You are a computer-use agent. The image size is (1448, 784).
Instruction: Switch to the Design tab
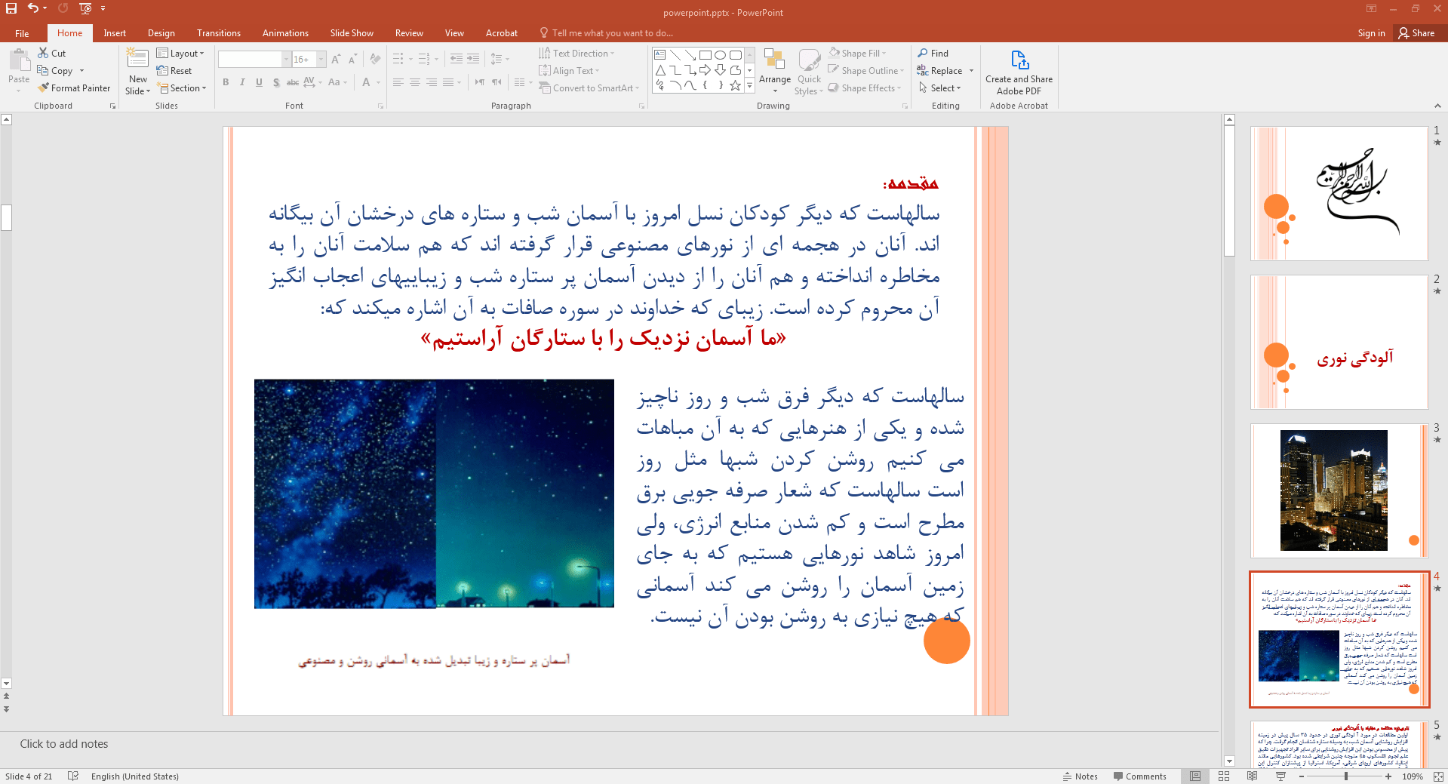(x=161, y=32)
